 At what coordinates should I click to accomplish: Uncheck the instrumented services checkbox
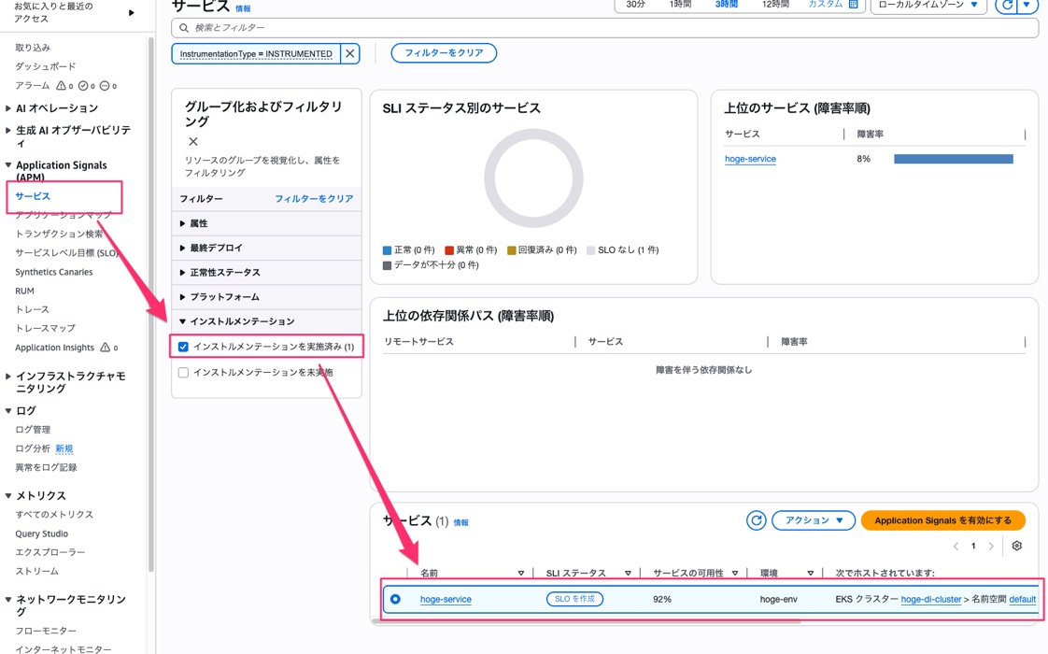(183, 347)
